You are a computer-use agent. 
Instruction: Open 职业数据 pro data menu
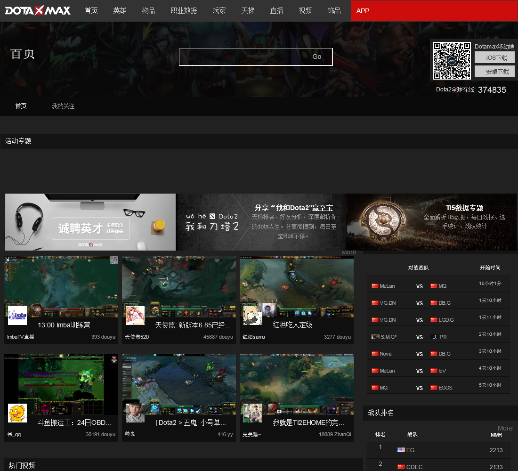[184, 10]
